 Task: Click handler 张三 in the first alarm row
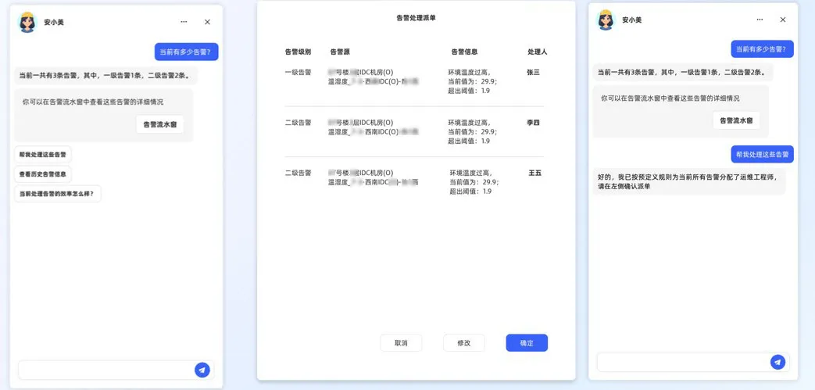coord(533,73)
